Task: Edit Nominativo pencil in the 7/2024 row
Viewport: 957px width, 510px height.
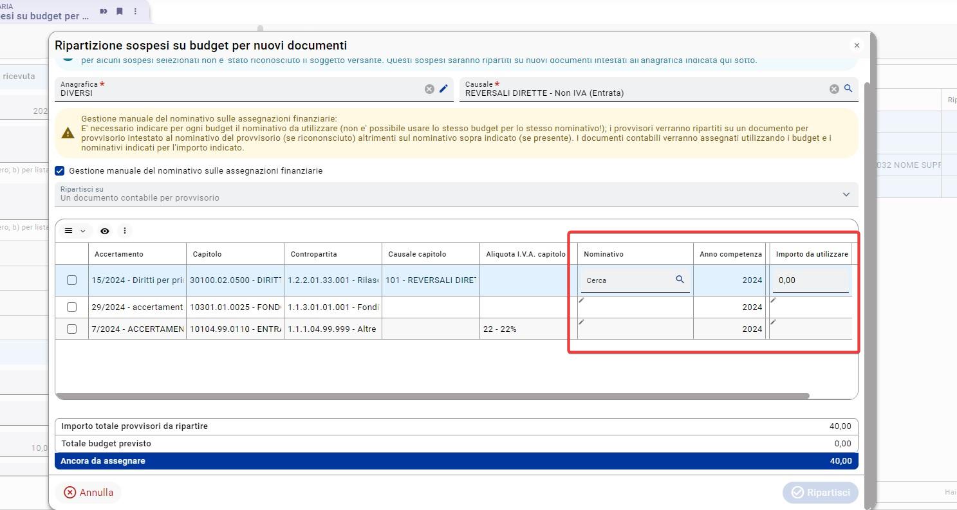Action: pyautogui.click(x=582, y=322)
